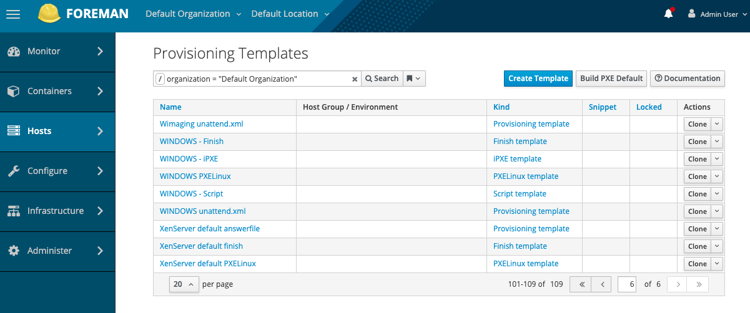
Task: Click the Create Template button
Action: coord(538,79)
